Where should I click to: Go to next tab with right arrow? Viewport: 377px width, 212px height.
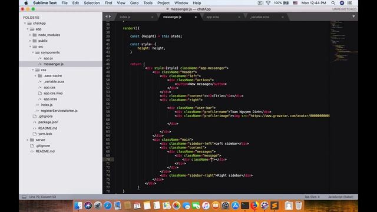click(110, 16)
